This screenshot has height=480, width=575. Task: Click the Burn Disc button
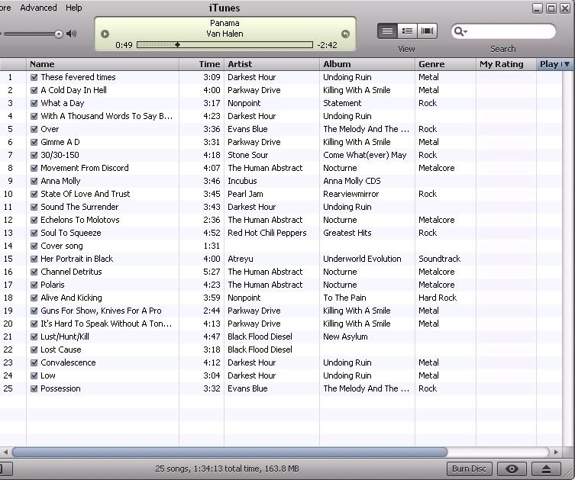coord(469,469)
